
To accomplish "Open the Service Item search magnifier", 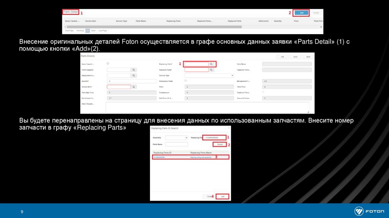I will tap(134, 87).
